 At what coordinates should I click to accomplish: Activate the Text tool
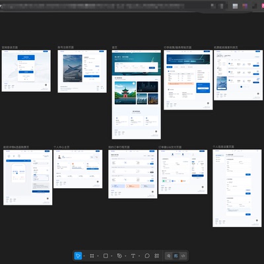click(133, 255)
